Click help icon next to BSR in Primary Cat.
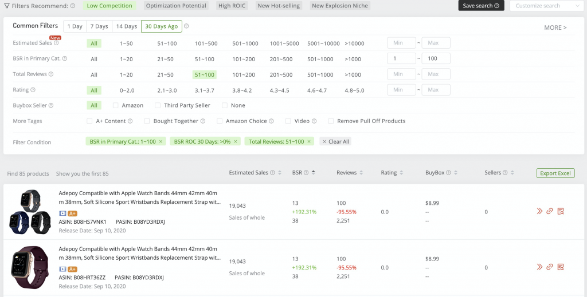 click(65, 58)
